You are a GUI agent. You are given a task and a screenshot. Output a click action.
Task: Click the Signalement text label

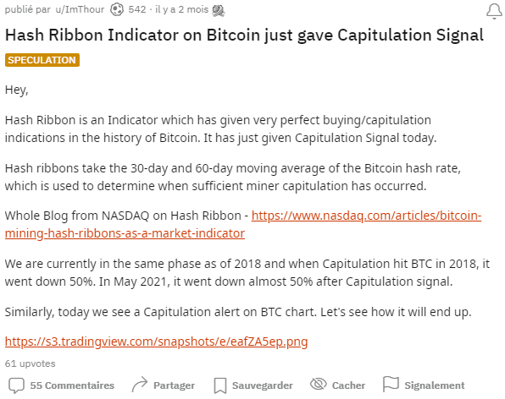tap(435, 385)
